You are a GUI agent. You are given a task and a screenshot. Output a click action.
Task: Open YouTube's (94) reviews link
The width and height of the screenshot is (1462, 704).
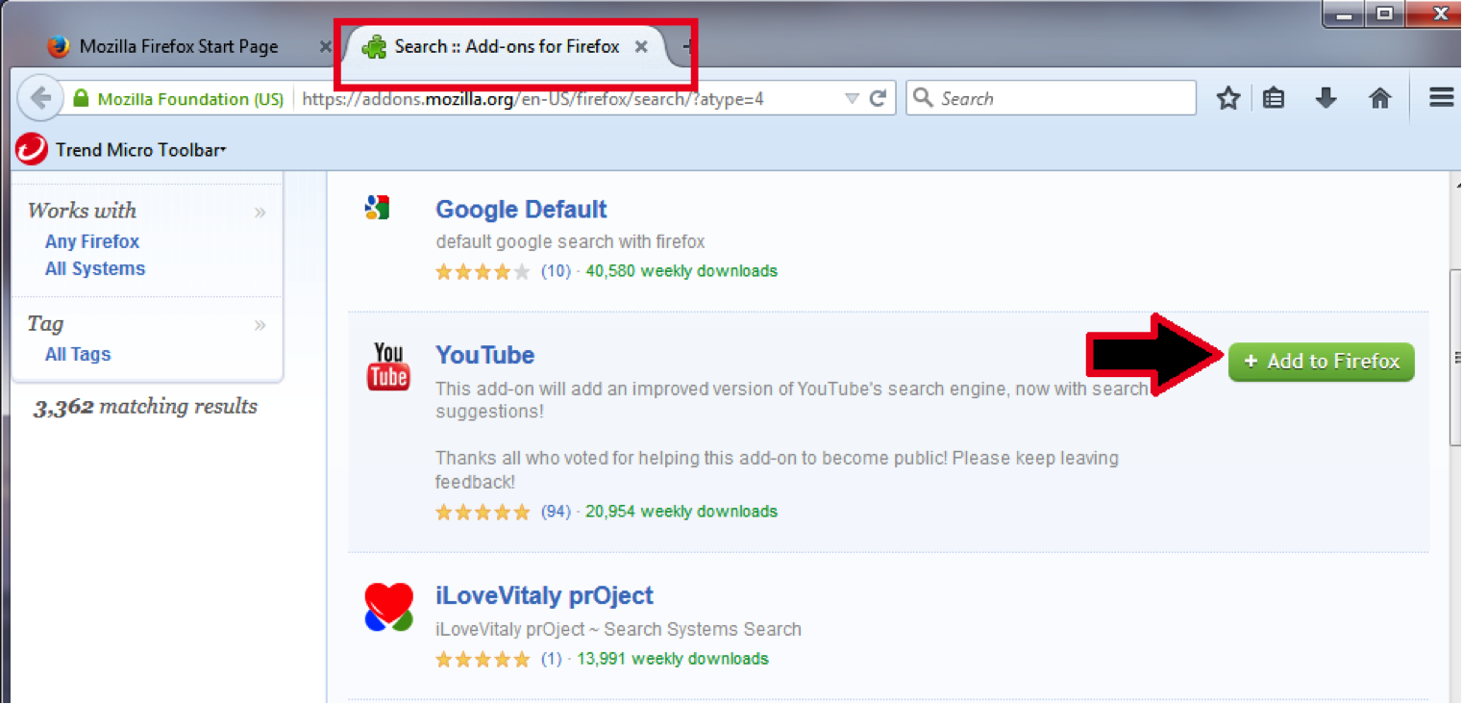click(x=556, y=512)
